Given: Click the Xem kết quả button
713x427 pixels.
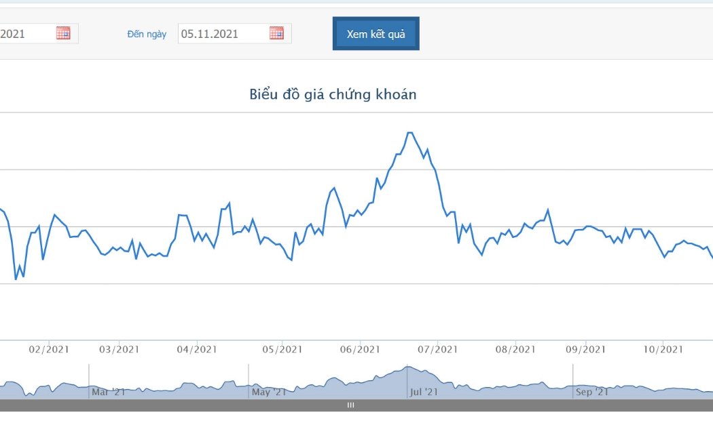Looking at the screenshot, I should (376, 34).
